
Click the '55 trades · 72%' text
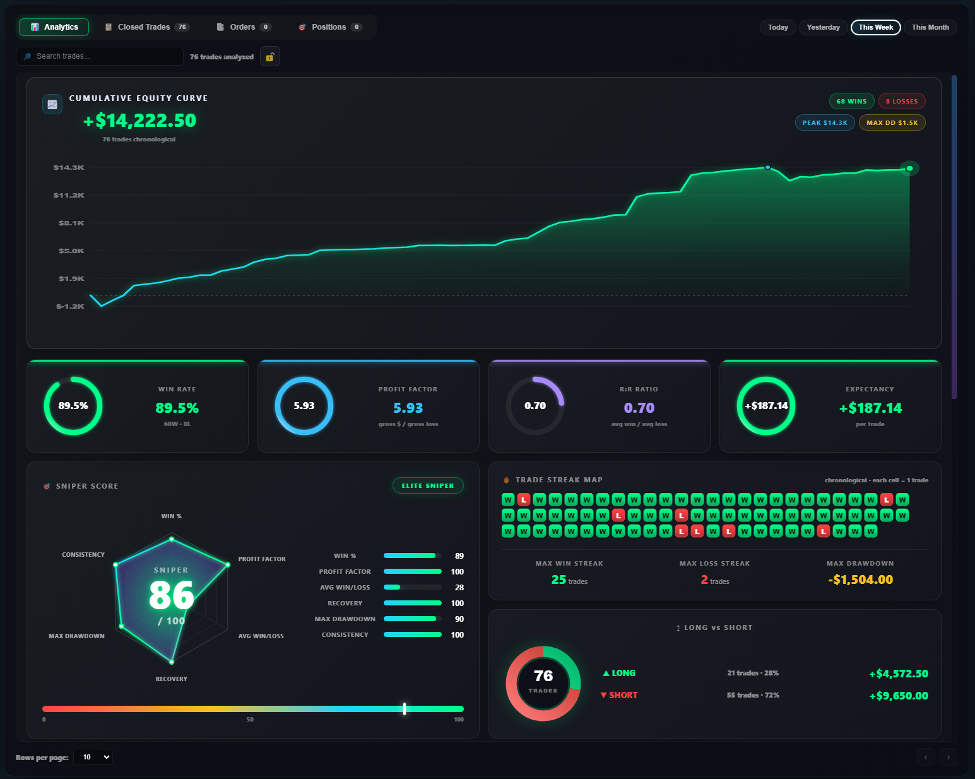753,695
